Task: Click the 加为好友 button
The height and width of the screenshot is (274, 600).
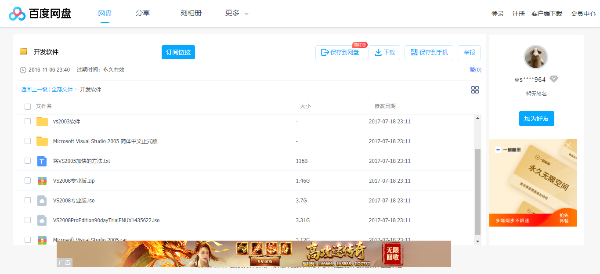Action: [536, 119]
